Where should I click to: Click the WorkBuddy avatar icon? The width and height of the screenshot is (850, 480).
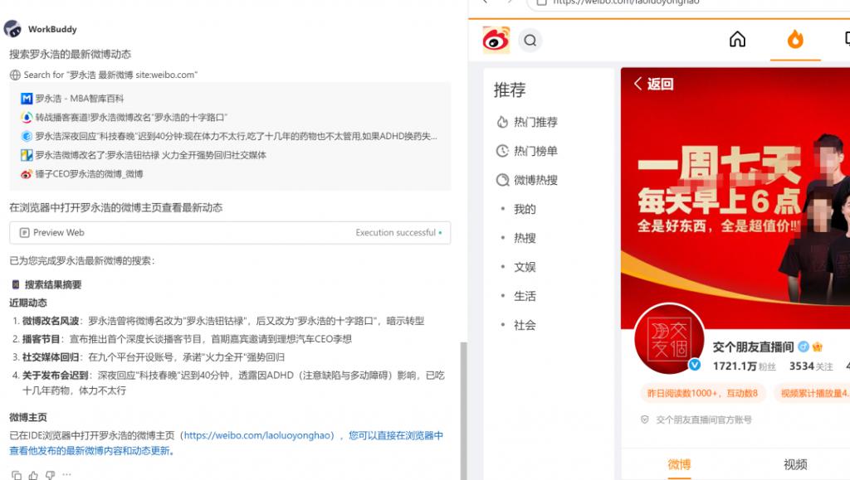pyautogui.click(x=12, y=29)
